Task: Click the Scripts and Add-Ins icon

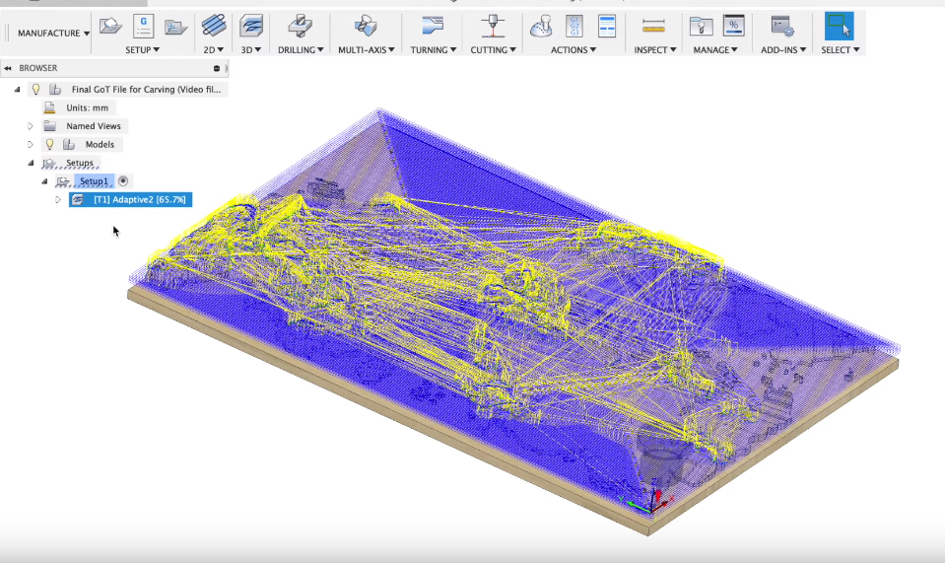Action: (x=782, y=26)
